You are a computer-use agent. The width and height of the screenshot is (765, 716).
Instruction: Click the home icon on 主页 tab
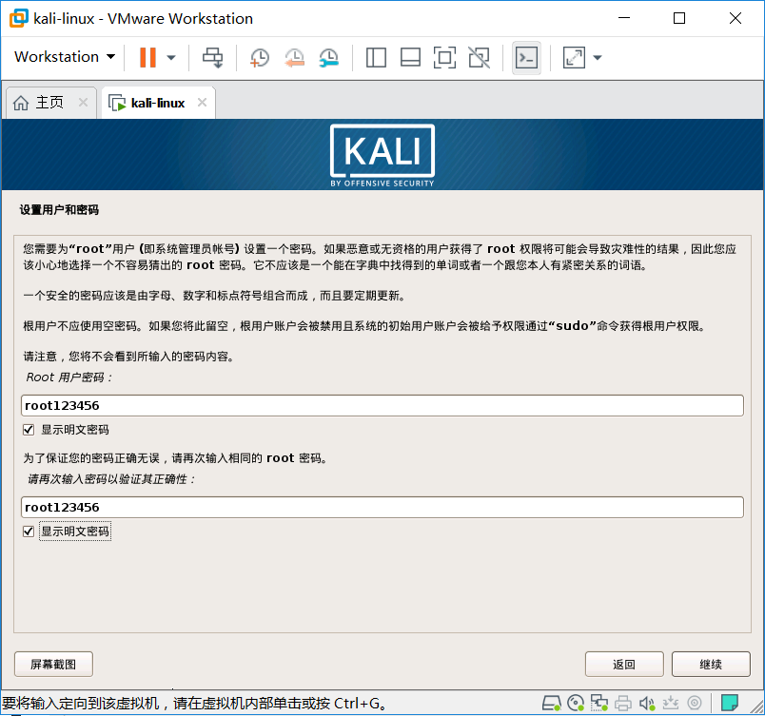click(21, 103)
